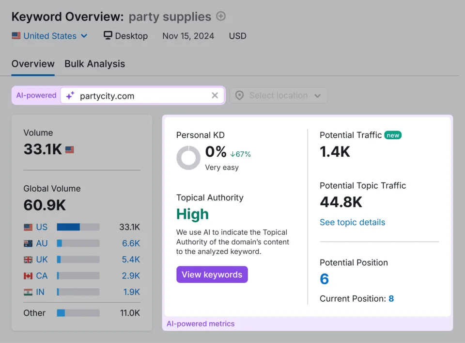Click the AI sparkle icon in domain field

click(x=70, y=96)
